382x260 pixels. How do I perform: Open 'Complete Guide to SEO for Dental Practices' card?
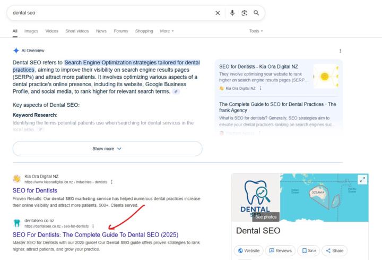coord(277,107)
